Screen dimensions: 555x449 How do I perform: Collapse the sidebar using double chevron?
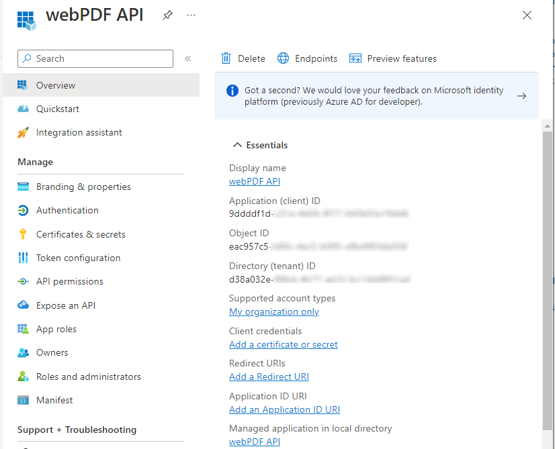[188, 58]
